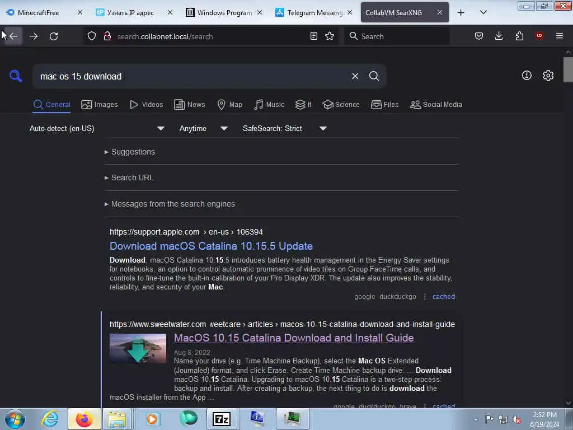573x430 pixels.
Task: Click the SearXNG logo magnifier
Action: coord(16,76)
